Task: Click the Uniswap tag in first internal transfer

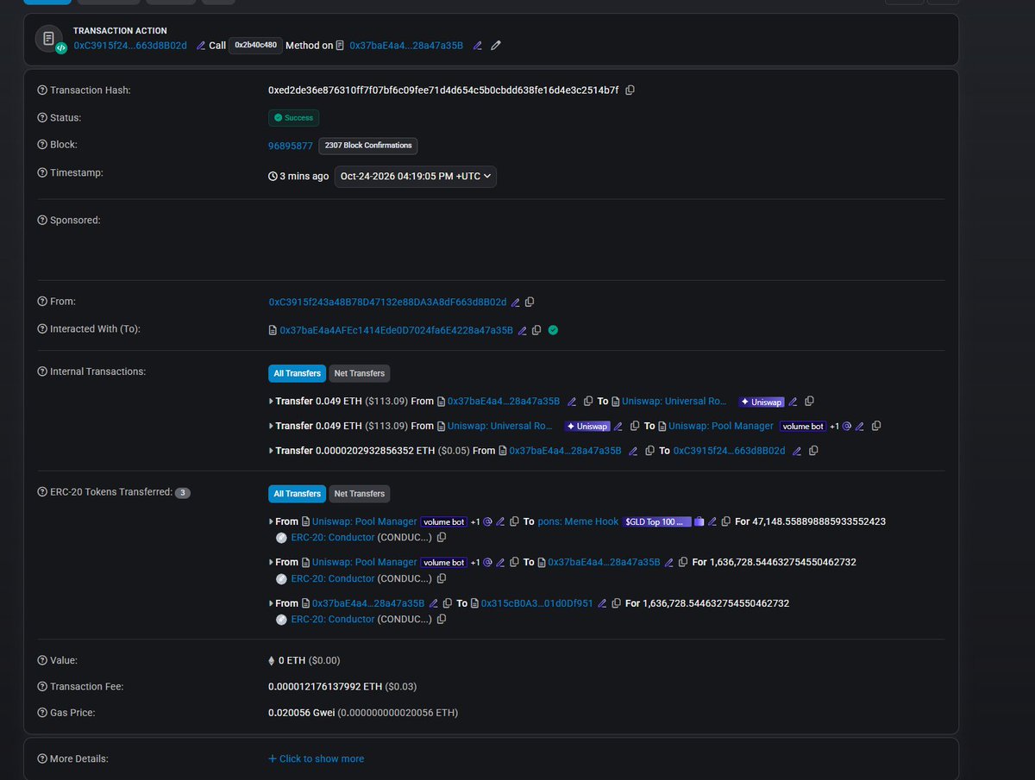Action: (761, 402)
